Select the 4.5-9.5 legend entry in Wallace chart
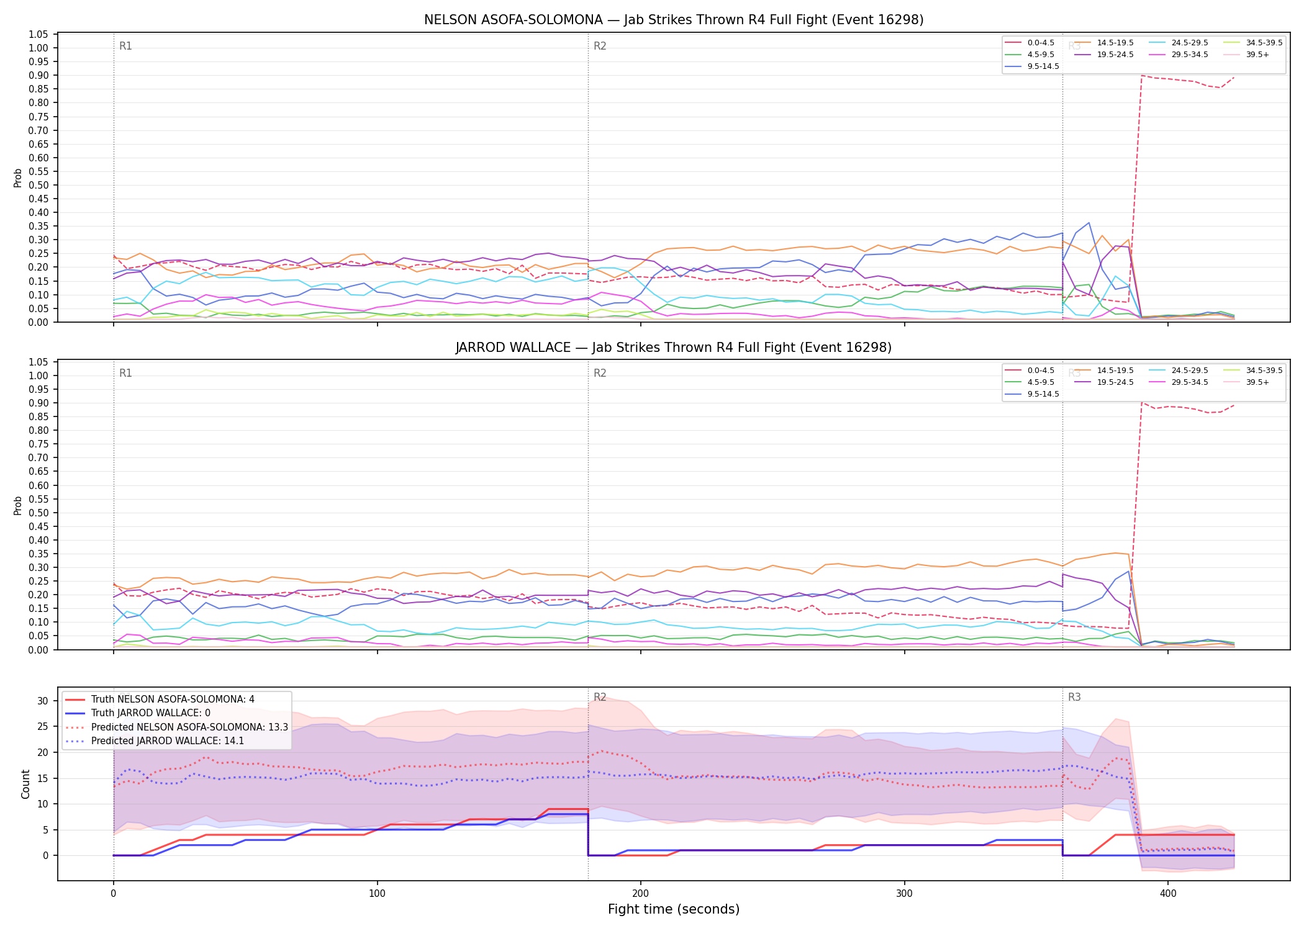This screenshot has width=1304, height=931. pos(1030,382)
